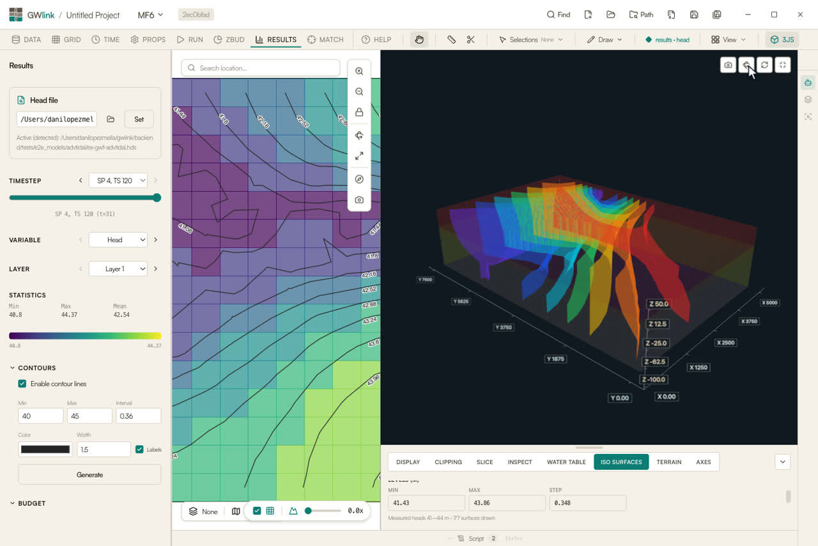This screenshot has height=546, width=818.
Task: Capture screenshot of the 3D viewport
Action: (728, 65)
